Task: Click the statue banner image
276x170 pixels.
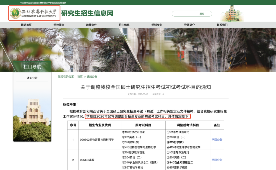Action: 138,50
